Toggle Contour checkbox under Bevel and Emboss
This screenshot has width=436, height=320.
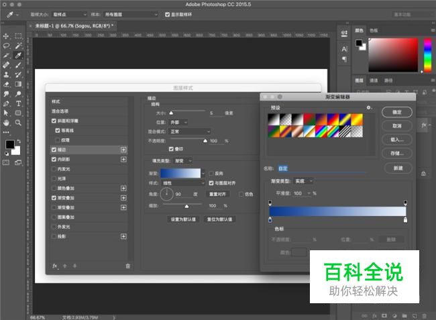pos(58,130)
